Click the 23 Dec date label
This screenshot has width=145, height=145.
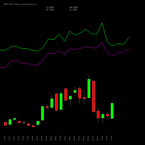tap(42, 138)
